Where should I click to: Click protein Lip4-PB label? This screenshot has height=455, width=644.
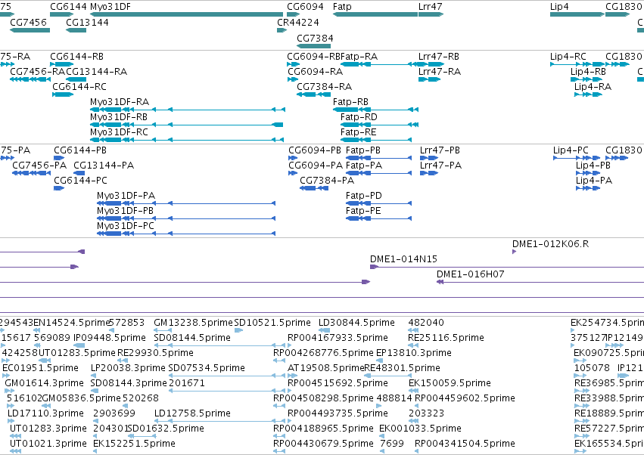tap(593, 166)
